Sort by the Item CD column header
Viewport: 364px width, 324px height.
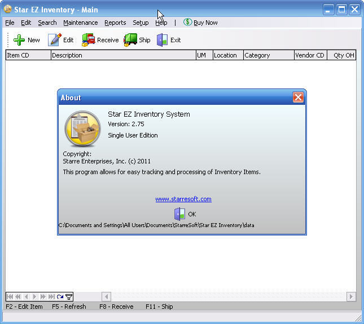tap(28, 55)
